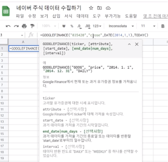Click cell A8
The image size is (168, 162).
click(23, 91)
